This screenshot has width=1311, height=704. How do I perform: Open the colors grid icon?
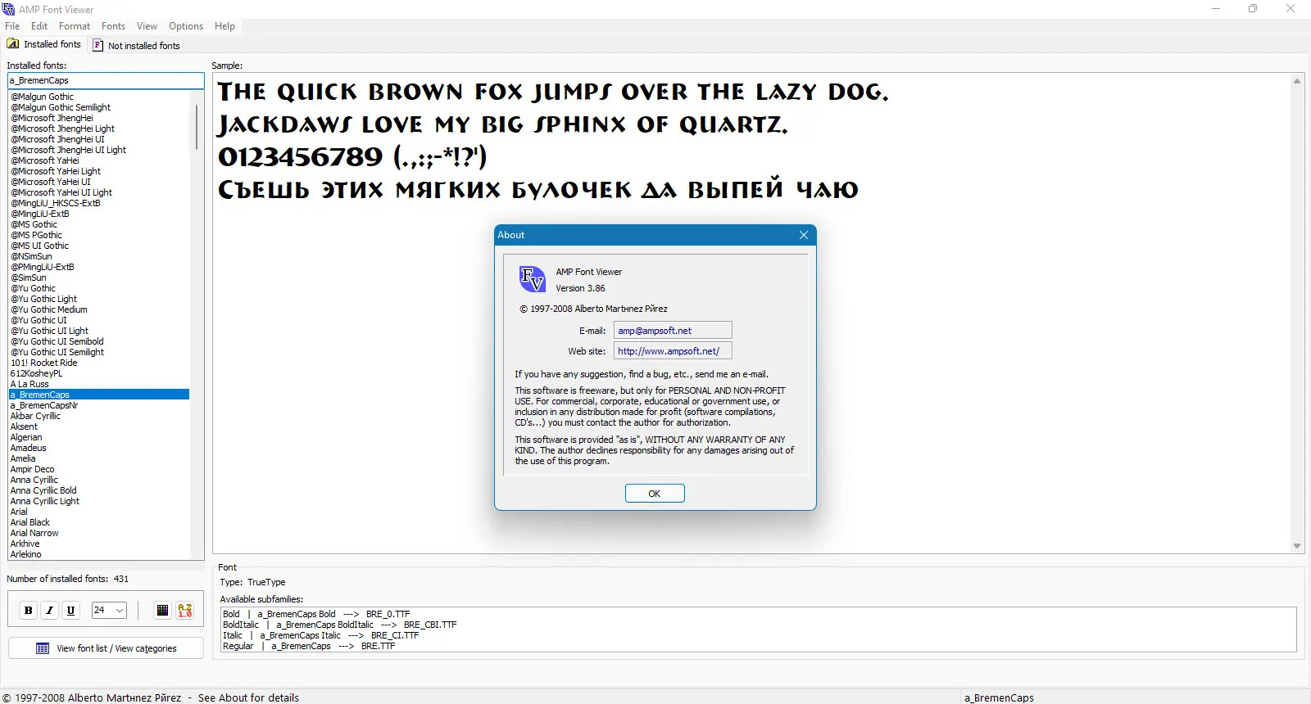pos(162,610)
